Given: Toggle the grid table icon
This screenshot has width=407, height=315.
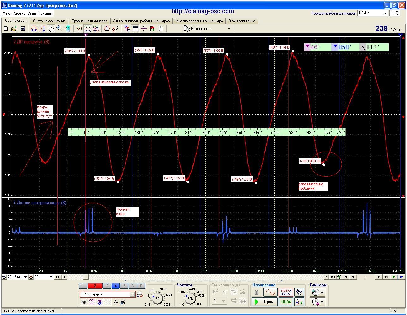Looking at the screenshot, I should [x=135, y=29].
